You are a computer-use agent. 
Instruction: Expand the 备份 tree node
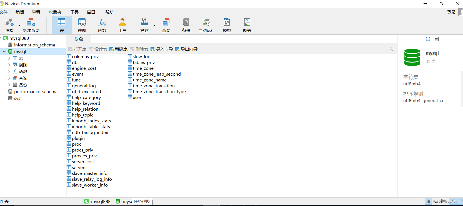tap(9, 85)
